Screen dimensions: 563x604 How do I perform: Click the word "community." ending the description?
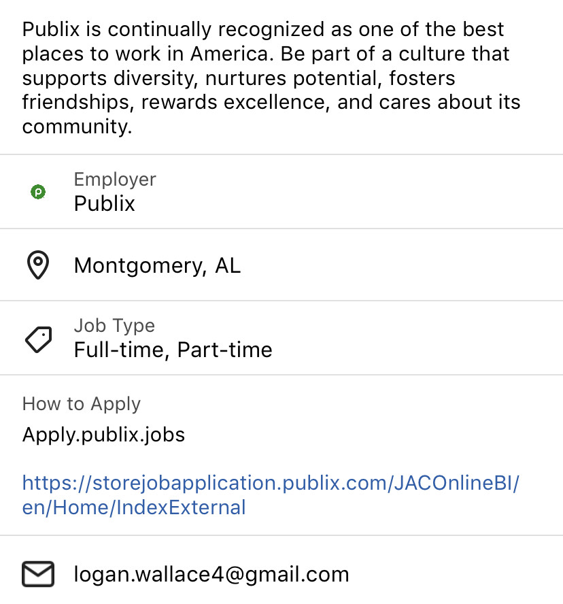[x=77, y=127]
